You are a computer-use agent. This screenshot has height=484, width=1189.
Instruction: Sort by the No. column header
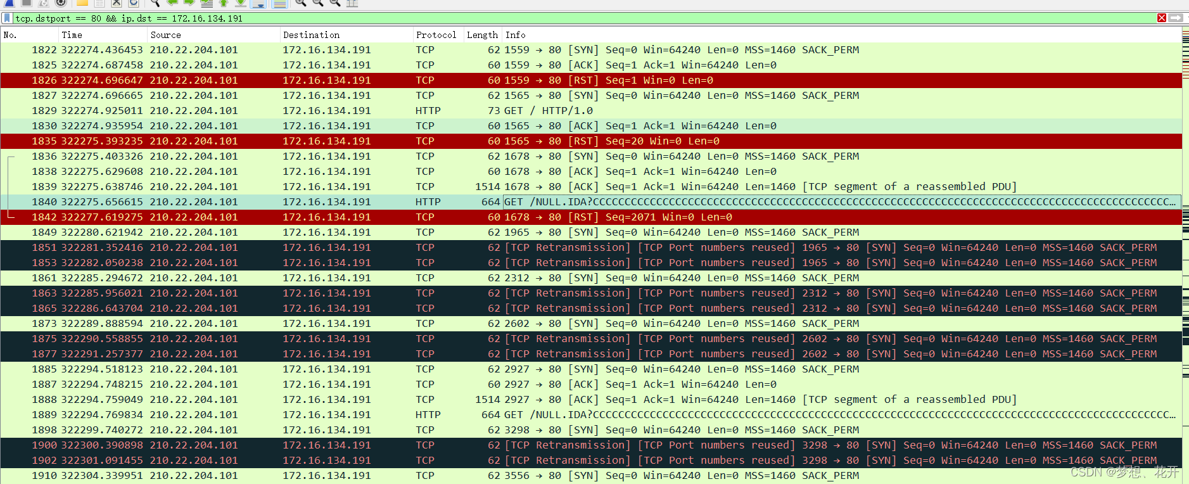coord(29,35)
